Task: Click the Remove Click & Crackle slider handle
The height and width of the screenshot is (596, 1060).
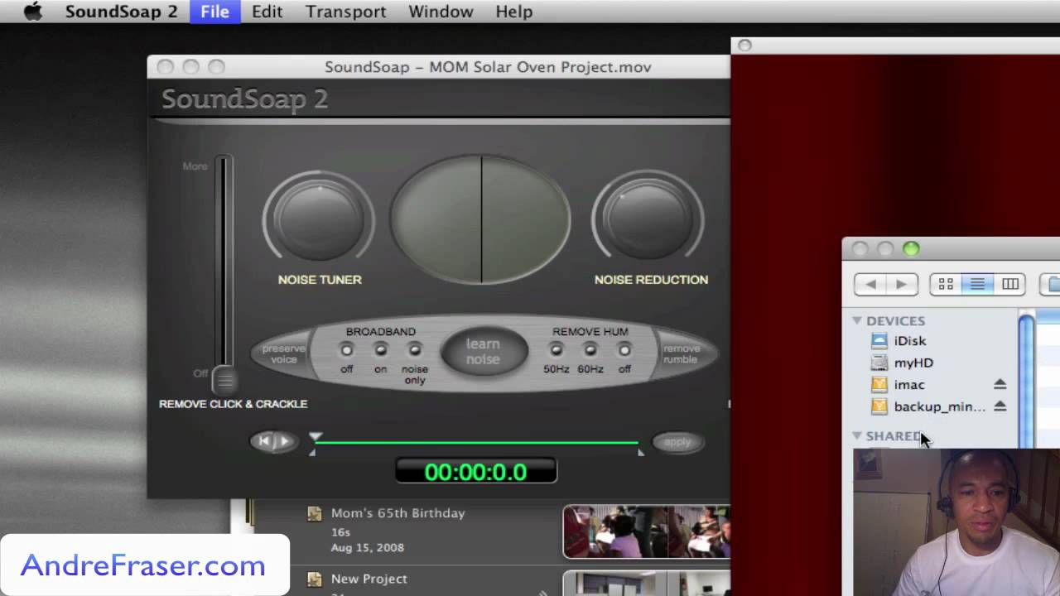Action: (x=224, y=379)
